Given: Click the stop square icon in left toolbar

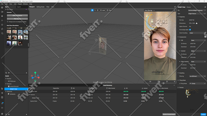Looking at the screenshot, I should pos(2,25).
